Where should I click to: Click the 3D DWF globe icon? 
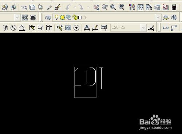point(13,7)
